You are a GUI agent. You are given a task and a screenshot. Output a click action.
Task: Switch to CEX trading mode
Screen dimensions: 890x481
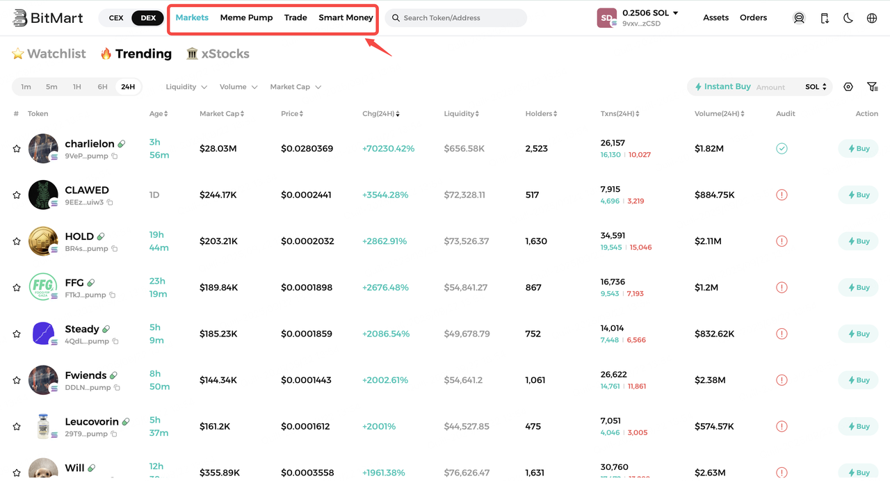115,17
